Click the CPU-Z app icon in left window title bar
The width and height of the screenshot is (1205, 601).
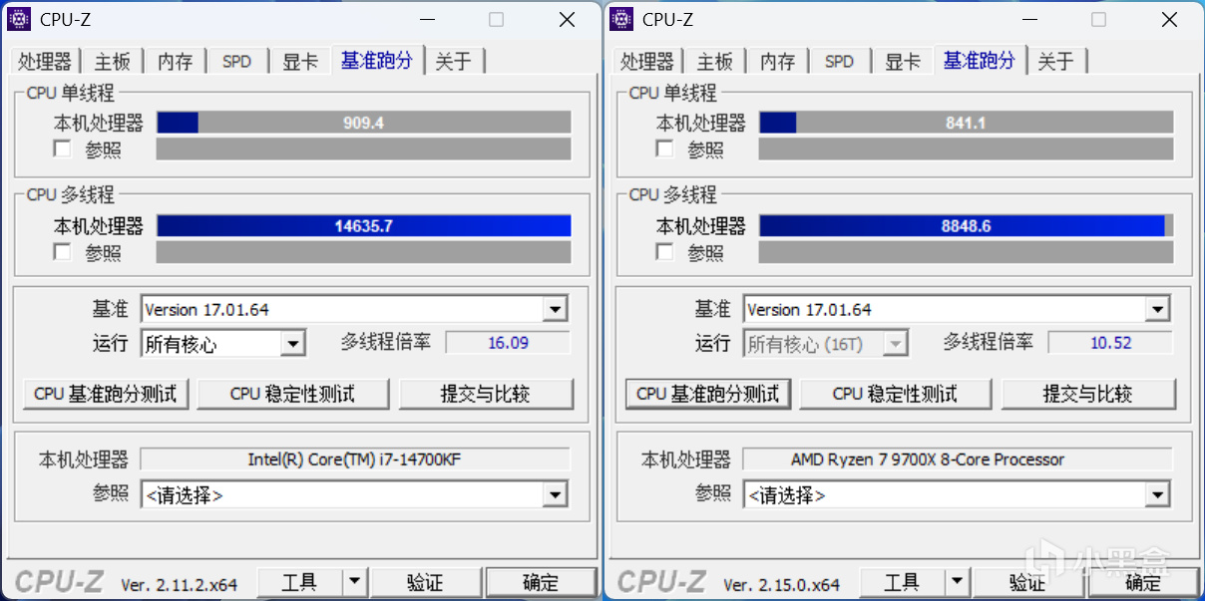pyautogui.click(x=19, y=19)
